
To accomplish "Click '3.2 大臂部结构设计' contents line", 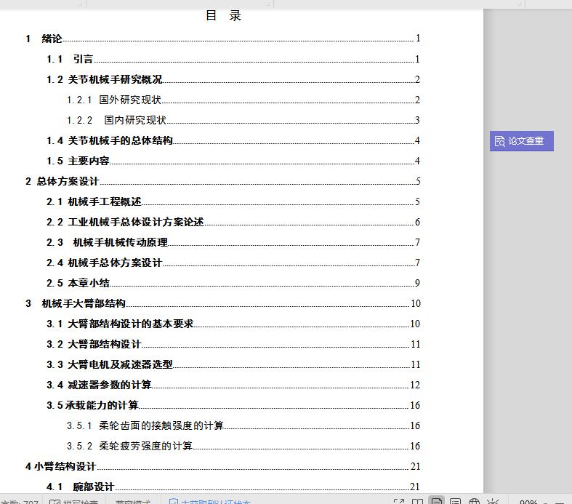I will tap(233, 344).
